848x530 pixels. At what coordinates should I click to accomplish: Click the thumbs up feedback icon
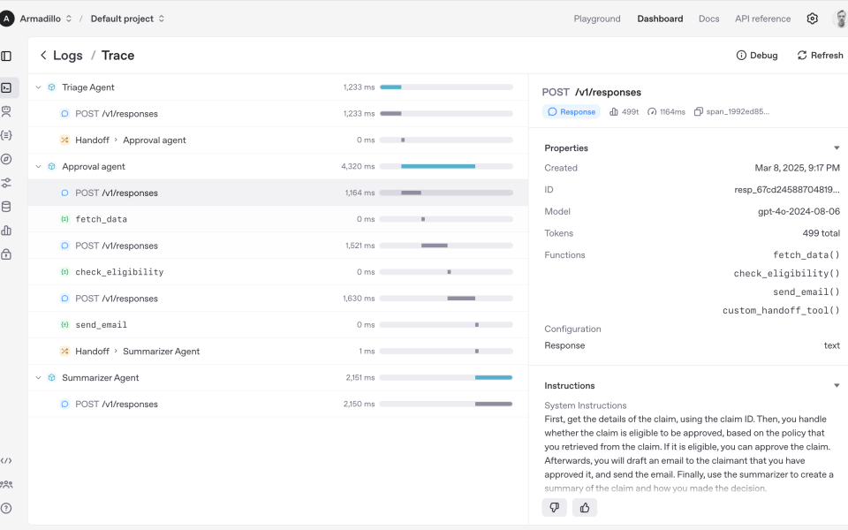[x=585, y=507]
